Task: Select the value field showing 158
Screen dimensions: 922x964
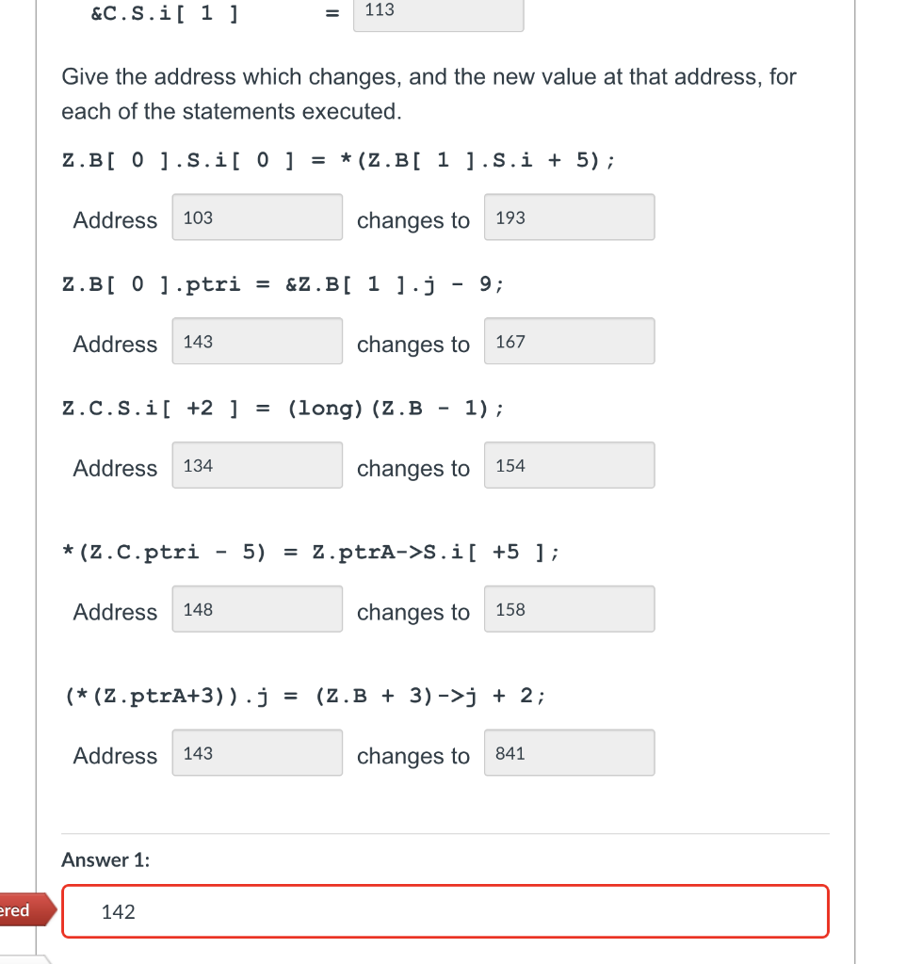Action: click(569, 608)
